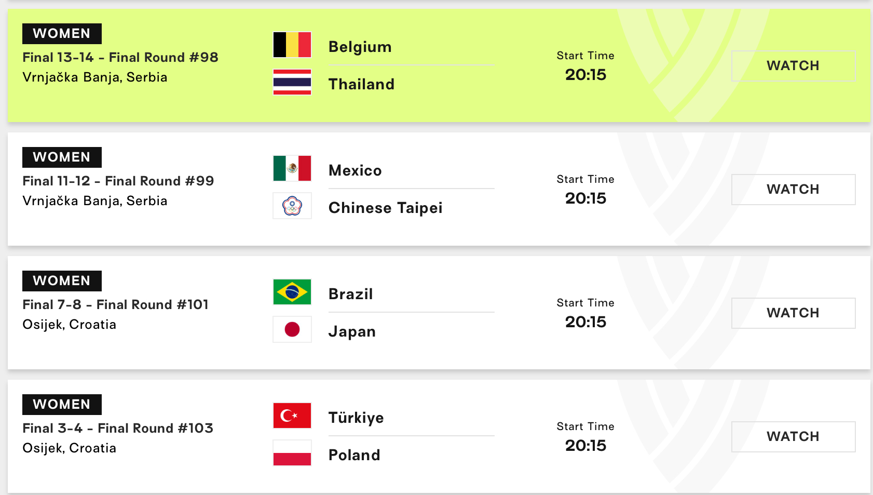Open Final 11-12 Final Round #99 details
This screenshot has height=495, width=873.
(x=118, y=181)
